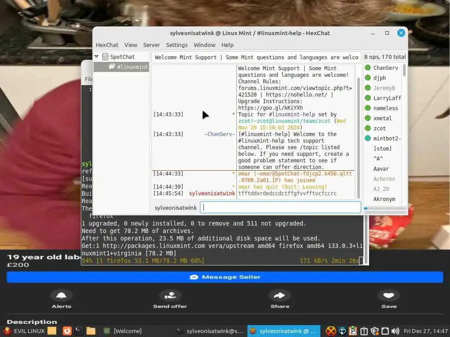The height and width of the screenshot is (337, 450).
Task: Switch to the [Welcome] taskbar window
Action: point(123,331)
